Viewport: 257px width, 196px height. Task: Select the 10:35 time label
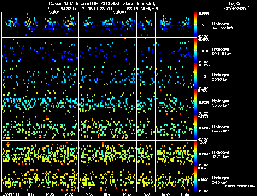tap(88, 195)
